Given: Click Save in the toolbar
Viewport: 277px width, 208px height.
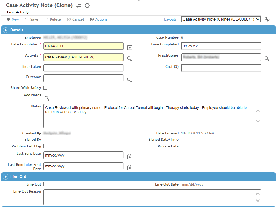Looking at the screenshot, I should [31, 19].
